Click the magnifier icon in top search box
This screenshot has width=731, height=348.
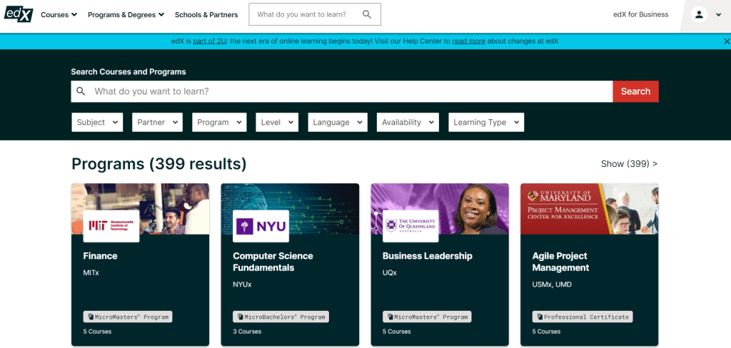click(367, 14)
